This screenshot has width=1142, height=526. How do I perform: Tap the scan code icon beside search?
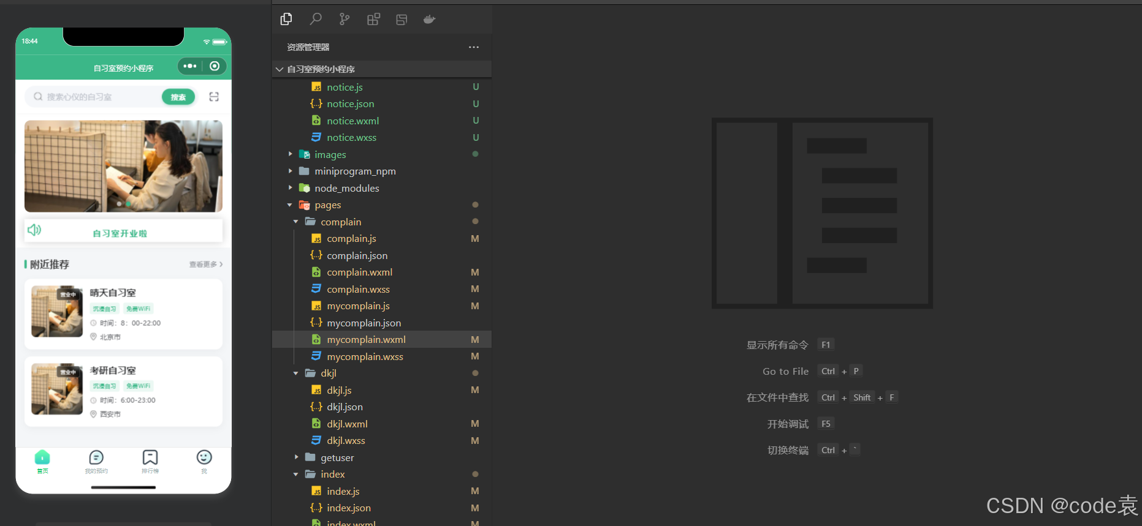pos(214,97)
